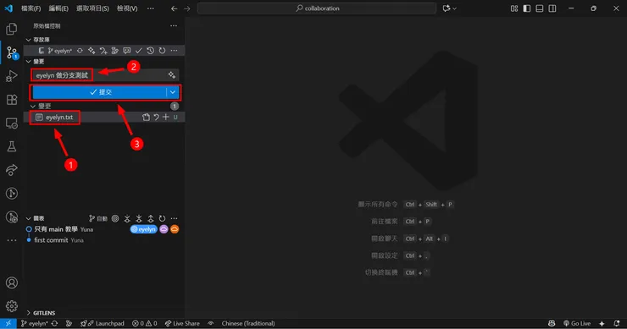Open Live Share view in activity bar
The image size is (627, 329).
click(x=12, y=170)
